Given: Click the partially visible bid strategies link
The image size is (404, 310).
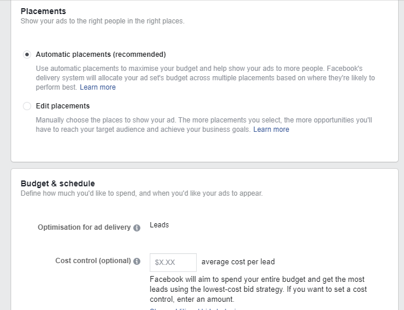Looking at the screenshot, I should (196, 309).
